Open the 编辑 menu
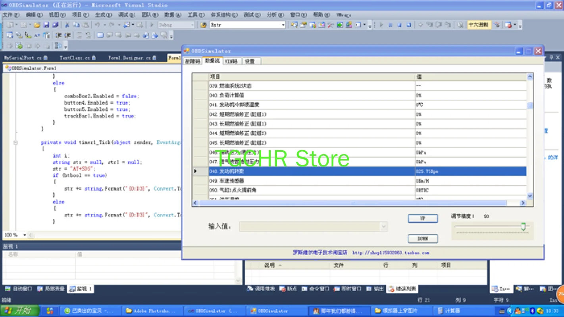Viewport: 564px width, 317px height. click(34, 15)
